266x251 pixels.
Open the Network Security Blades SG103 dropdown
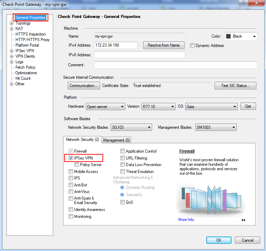(x=131, y=127)
